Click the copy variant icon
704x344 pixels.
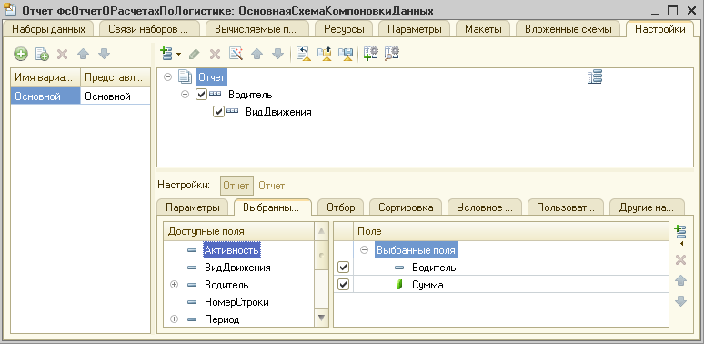point(42,55)
